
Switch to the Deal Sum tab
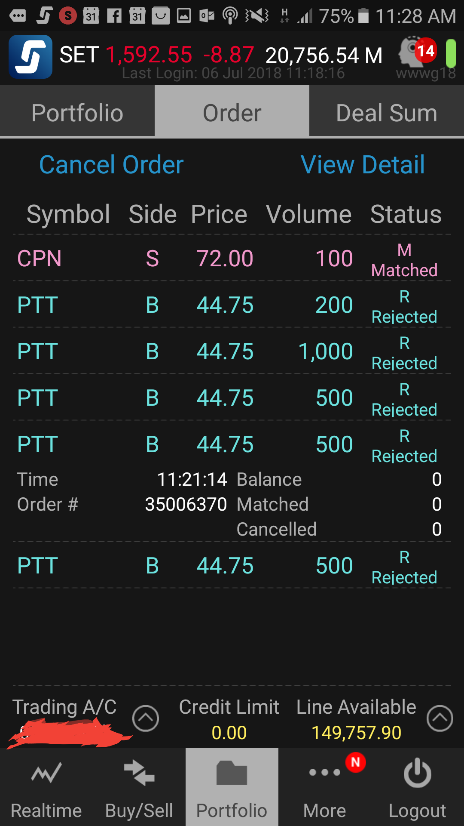(387, 113)
